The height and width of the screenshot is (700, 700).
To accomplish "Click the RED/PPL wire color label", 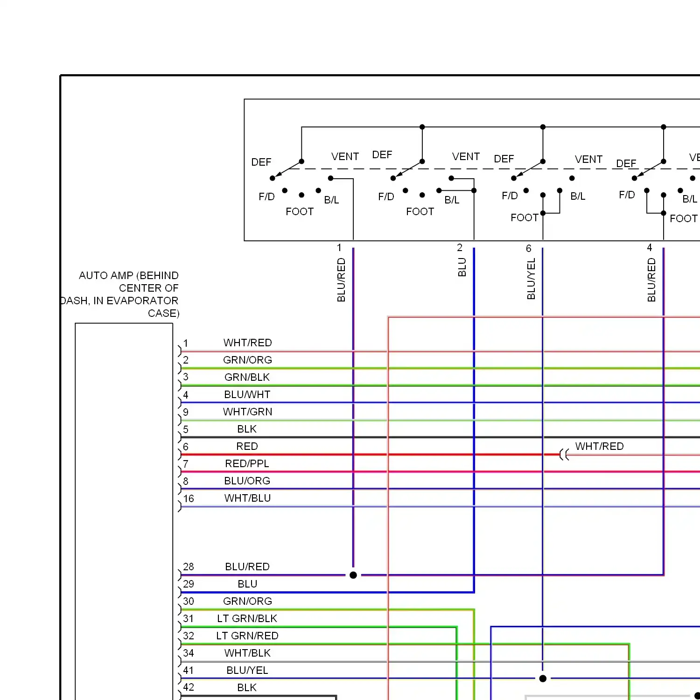I will [x=247, y=464].
